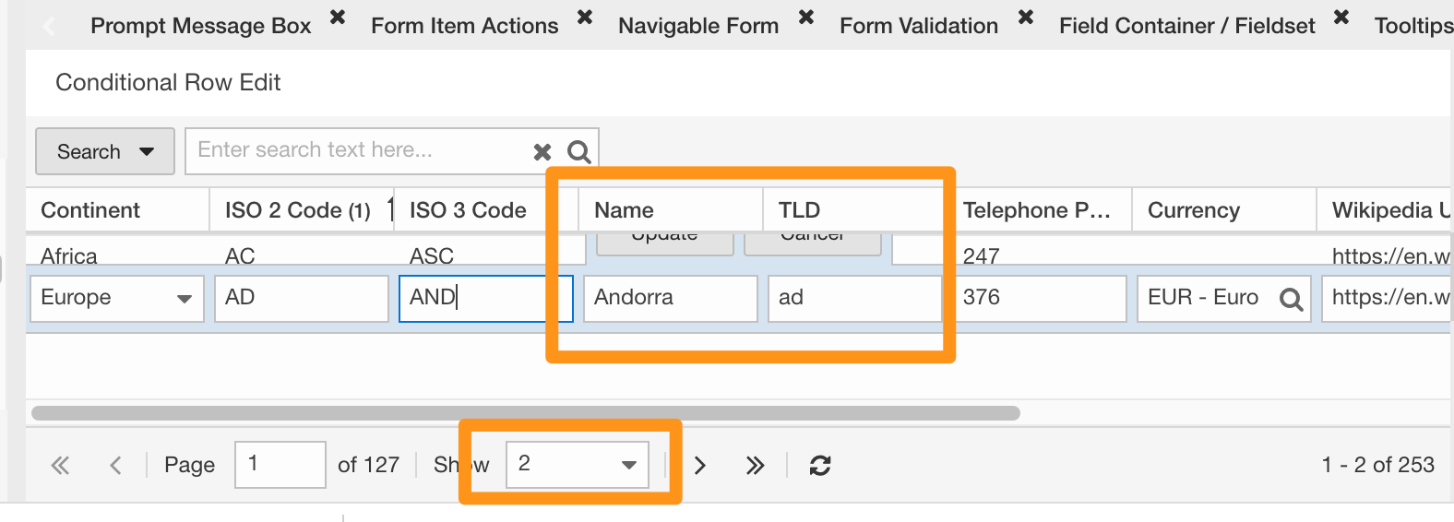The image size is (1454, 522).
Task: Go to the first page
Action: [60, 466]
